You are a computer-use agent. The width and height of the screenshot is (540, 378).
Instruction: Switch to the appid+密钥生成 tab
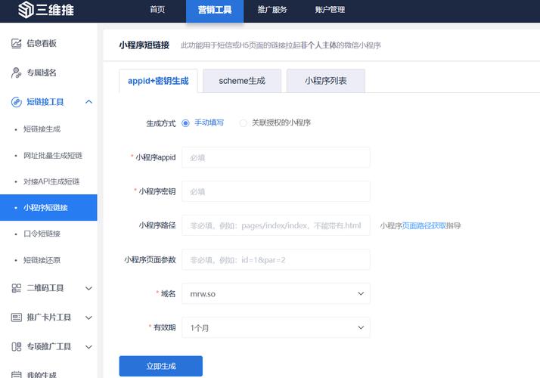158,81
